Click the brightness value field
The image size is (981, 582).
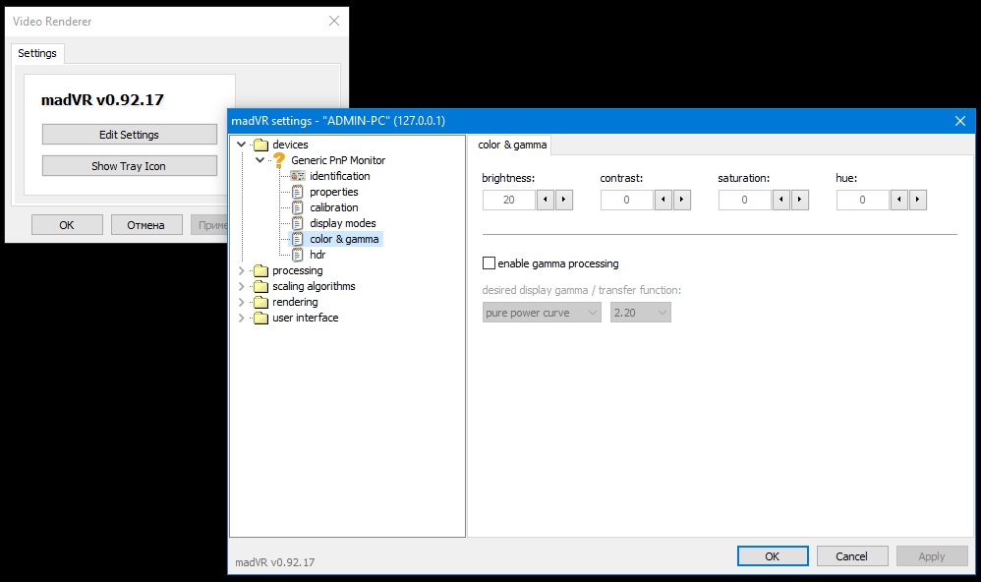[x=508, y=200]
